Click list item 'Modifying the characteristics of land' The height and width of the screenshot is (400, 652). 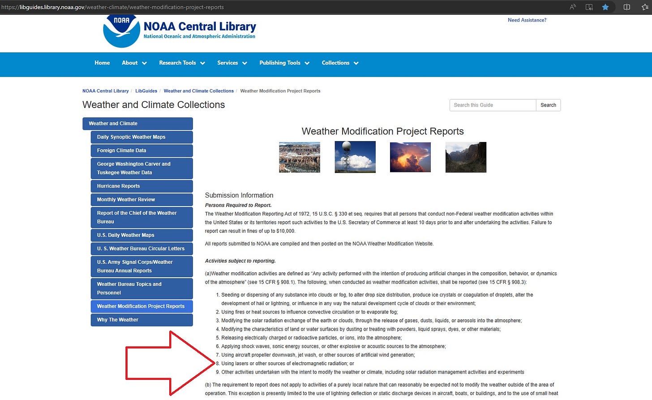pyautogui.click(x=361, y=329)
